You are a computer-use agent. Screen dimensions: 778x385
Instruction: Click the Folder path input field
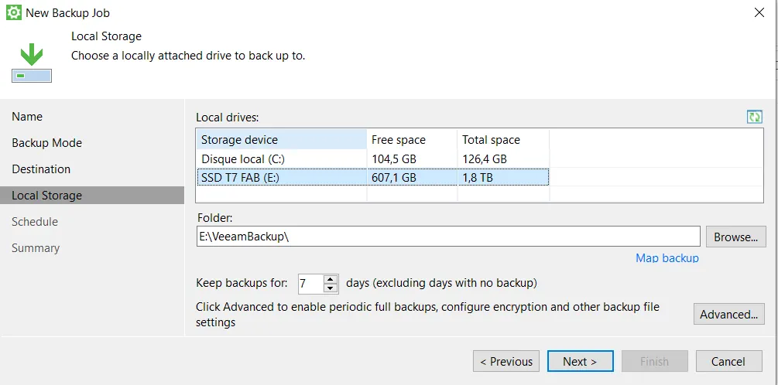[448, 237]
